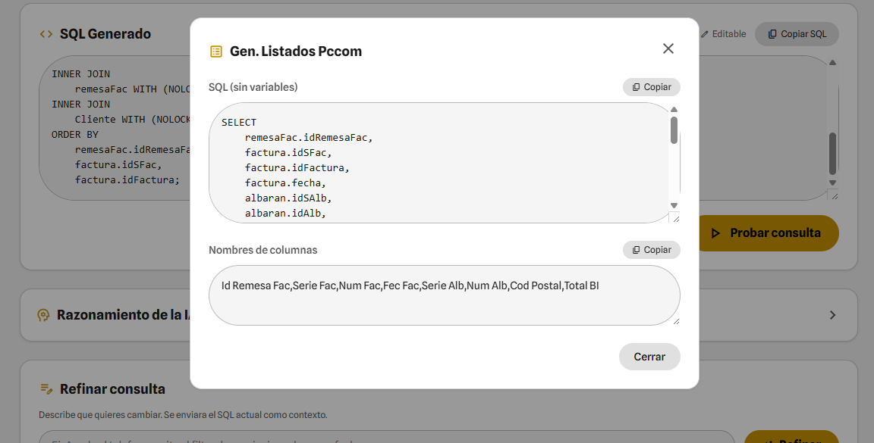
Task: Click the 'factura.idSFac,' line in the dialog SQL
Action: 288,152
